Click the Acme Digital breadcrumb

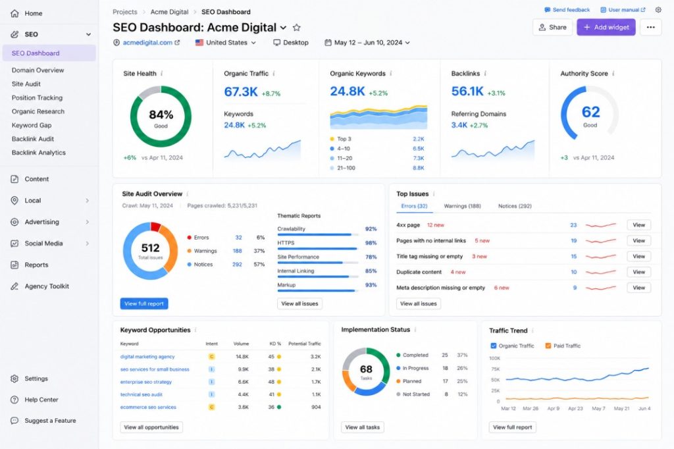tap(169, 12)
